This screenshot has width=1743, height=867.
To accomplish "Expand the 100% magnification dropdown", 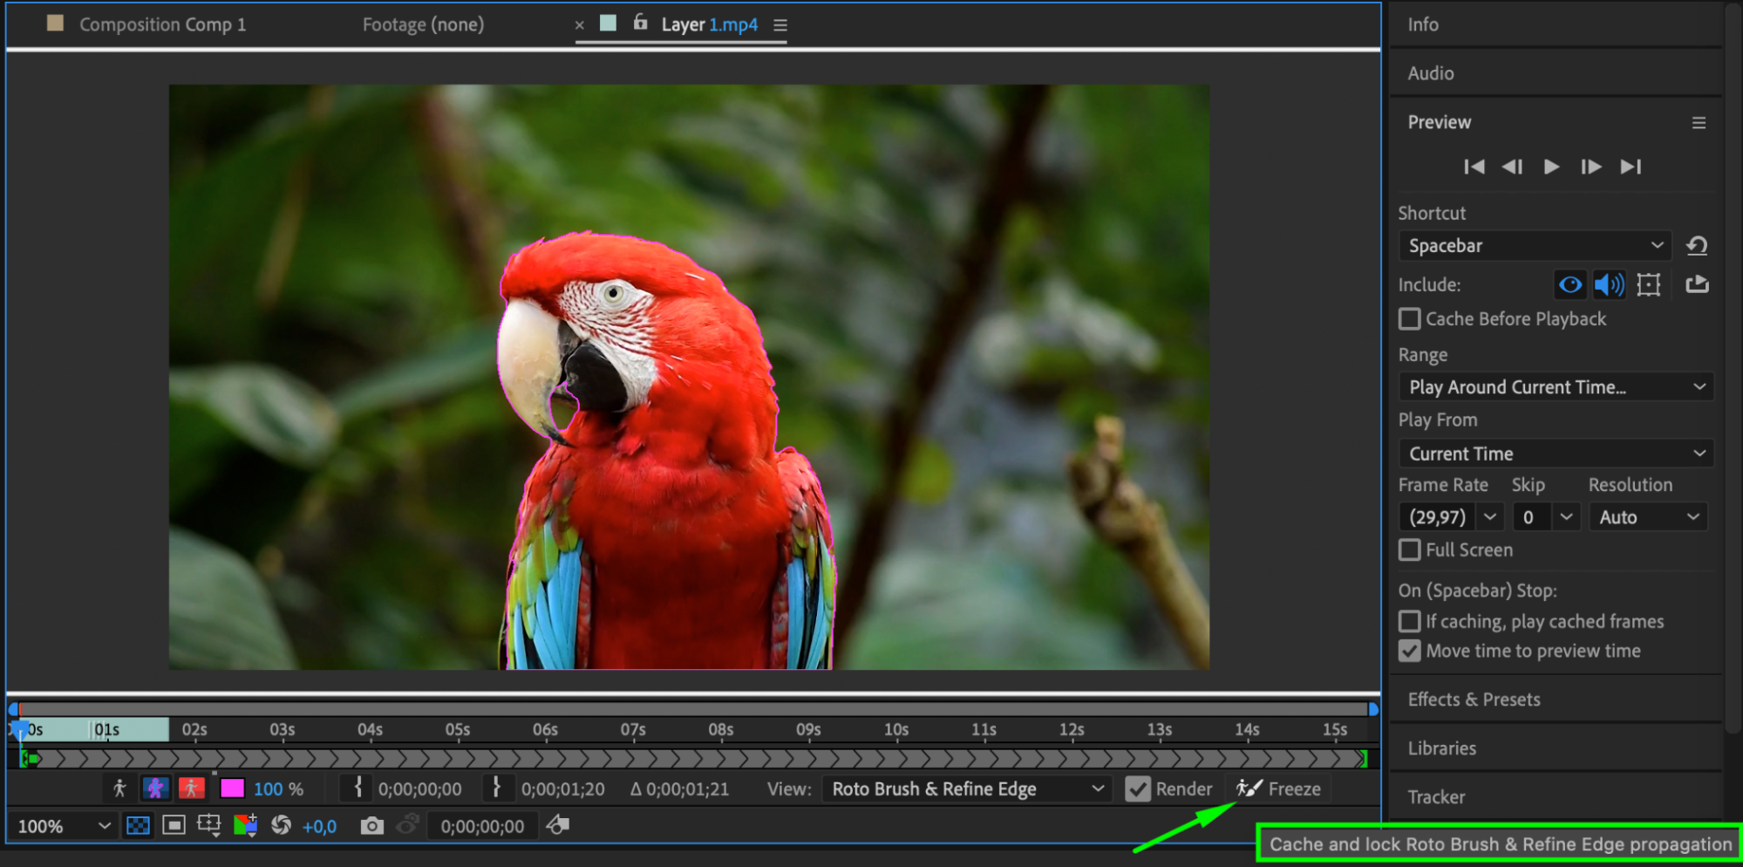I will (64, 826).
